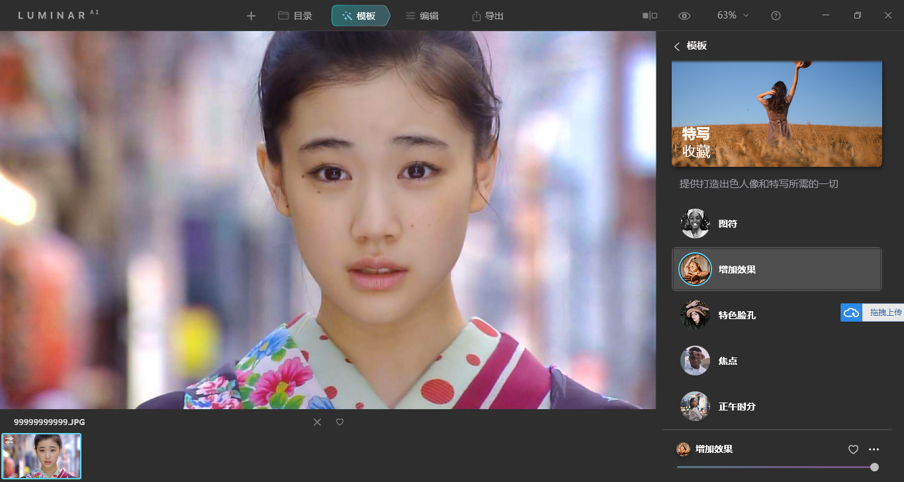Open the 63% zoom dropdown
This screenshot has width=904, height=482.
(x=733, y=15)
